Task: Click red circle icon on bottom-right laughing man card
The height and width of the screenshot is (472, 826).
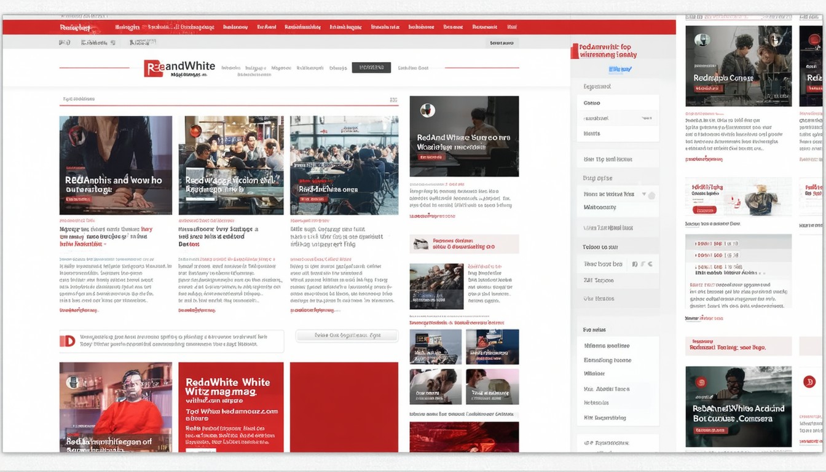Action: point(700,382)
